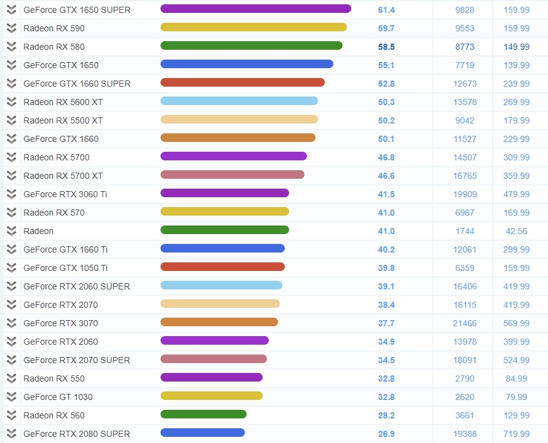Expand the Radeon RX 550 row chevron
The width and height of the screenshot is (548, 443).
tap(12, 378)
